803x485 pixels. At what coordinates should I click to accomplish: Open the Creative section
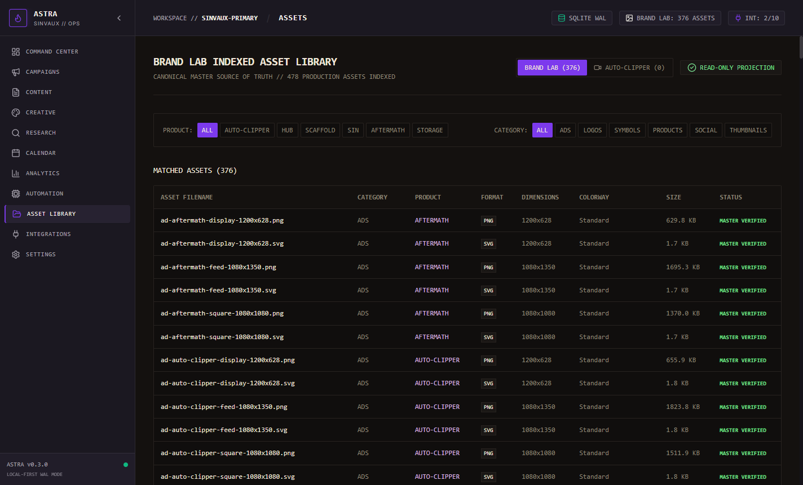[x=67, y=113]
